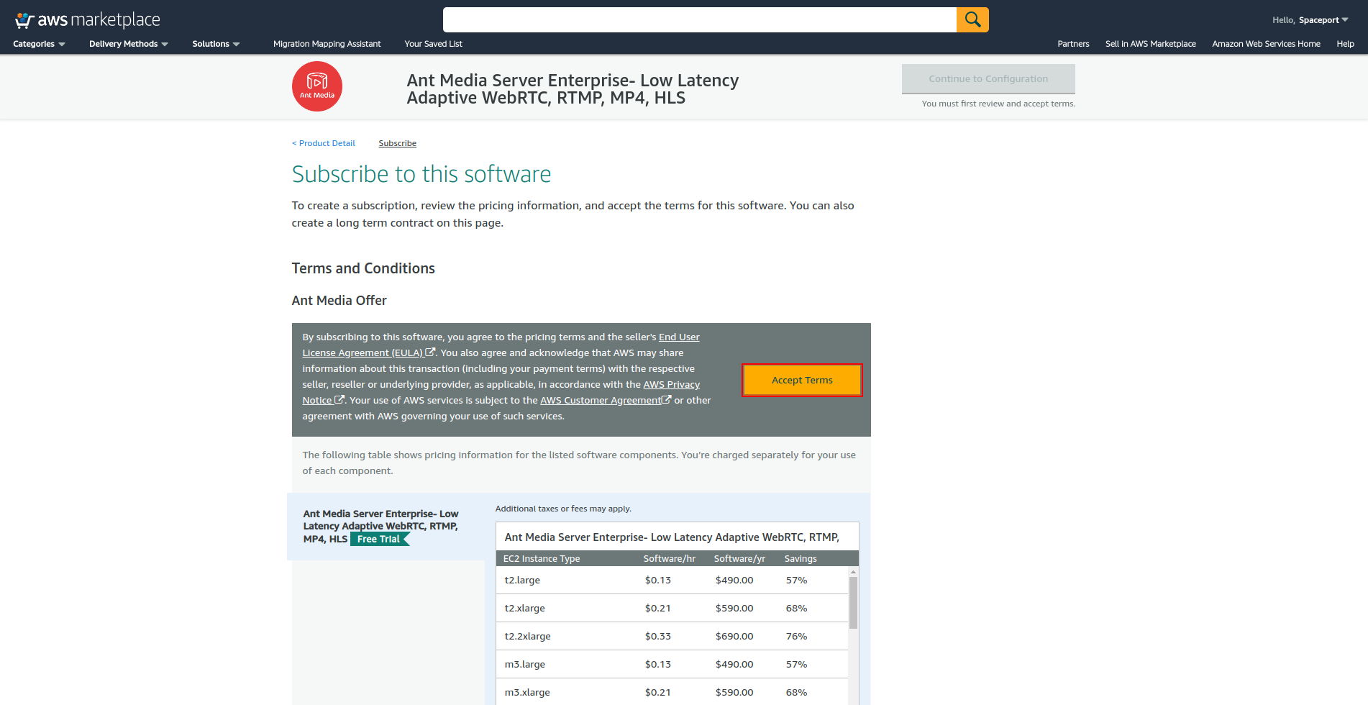Open Your Saved List

coord(433,44)
